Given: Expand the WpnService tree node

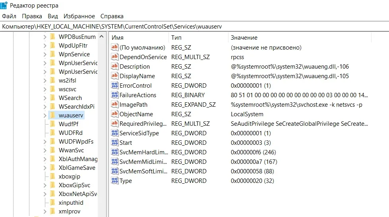Looking at the screenshot, I should tap(45, 54).
